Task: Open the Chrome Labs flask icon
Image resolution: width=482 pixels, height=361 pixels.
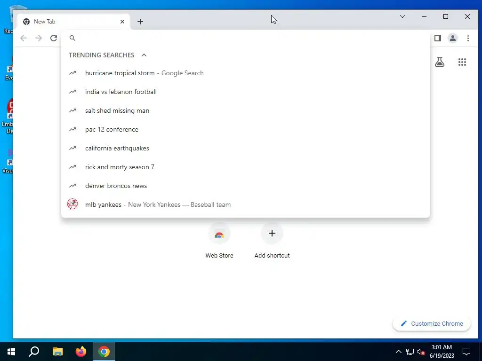Action: (x=440, y=62)
